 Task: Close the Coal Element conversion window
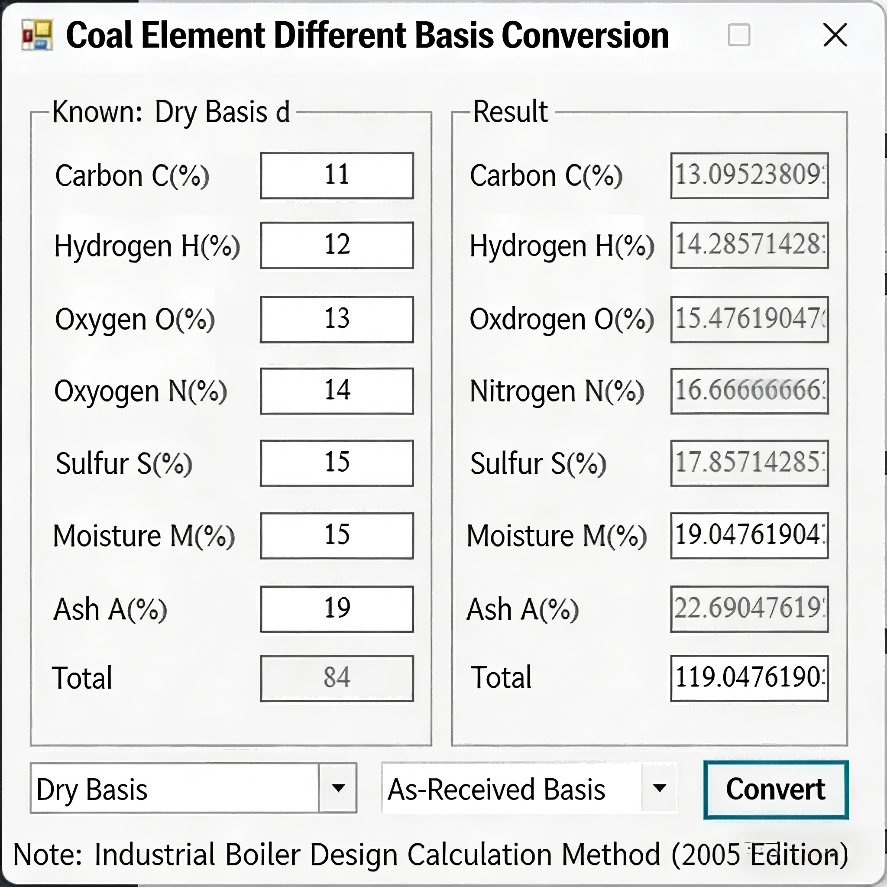[x=835, y=36]
